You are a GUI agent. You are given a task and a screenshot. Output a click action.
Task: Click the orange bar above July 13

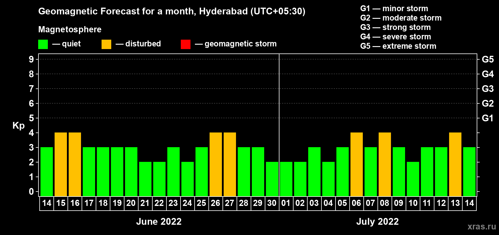[455, 164]
